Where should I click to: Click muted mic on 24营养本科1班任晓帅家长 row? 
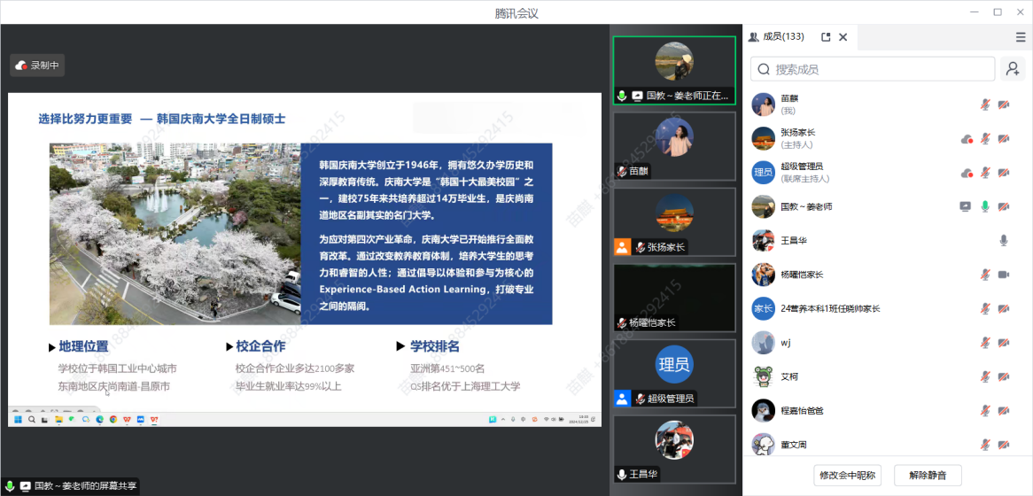coord(985,308)
